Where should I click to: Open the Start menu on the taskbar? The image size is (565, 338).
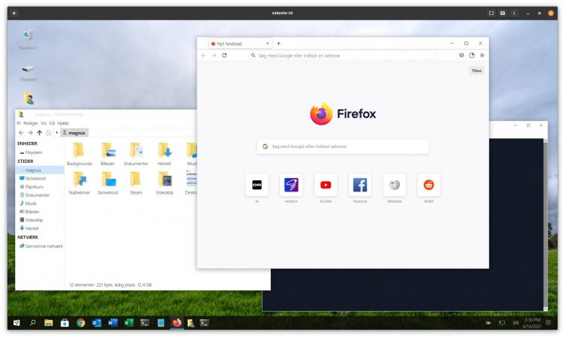click(x=17, y=323)
